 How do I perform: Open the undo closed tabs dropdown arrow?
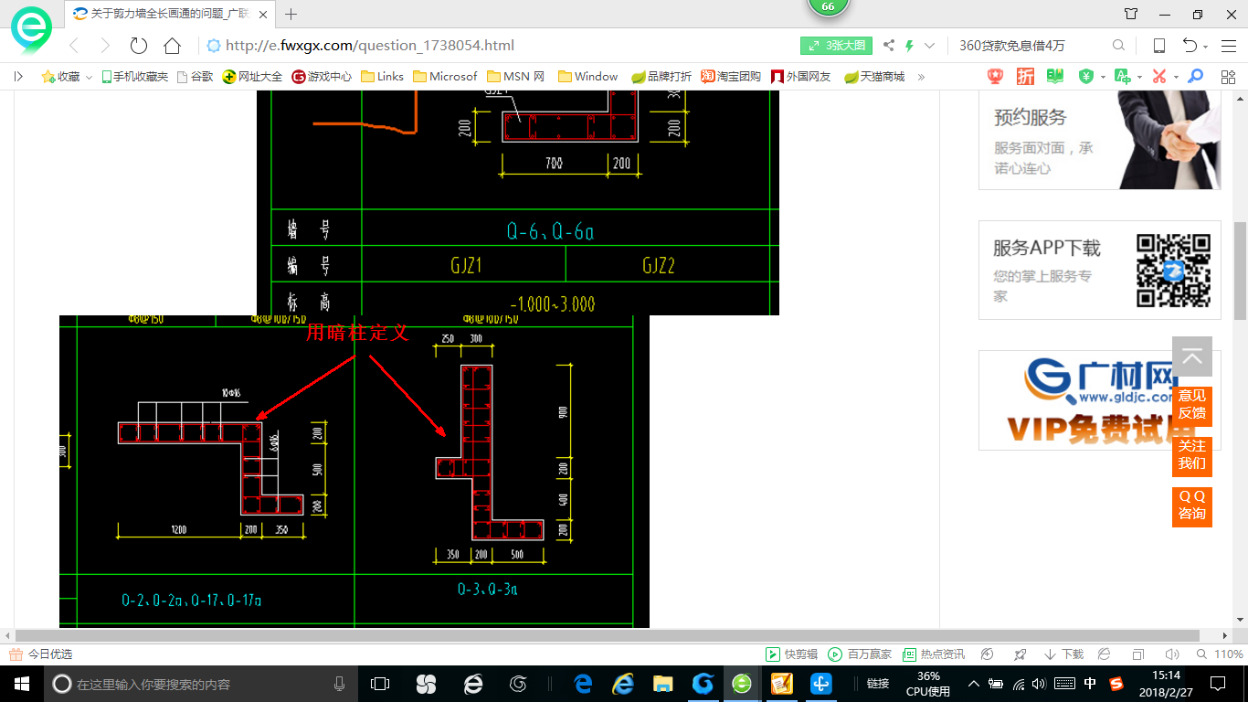click(x=1206, y=47)
